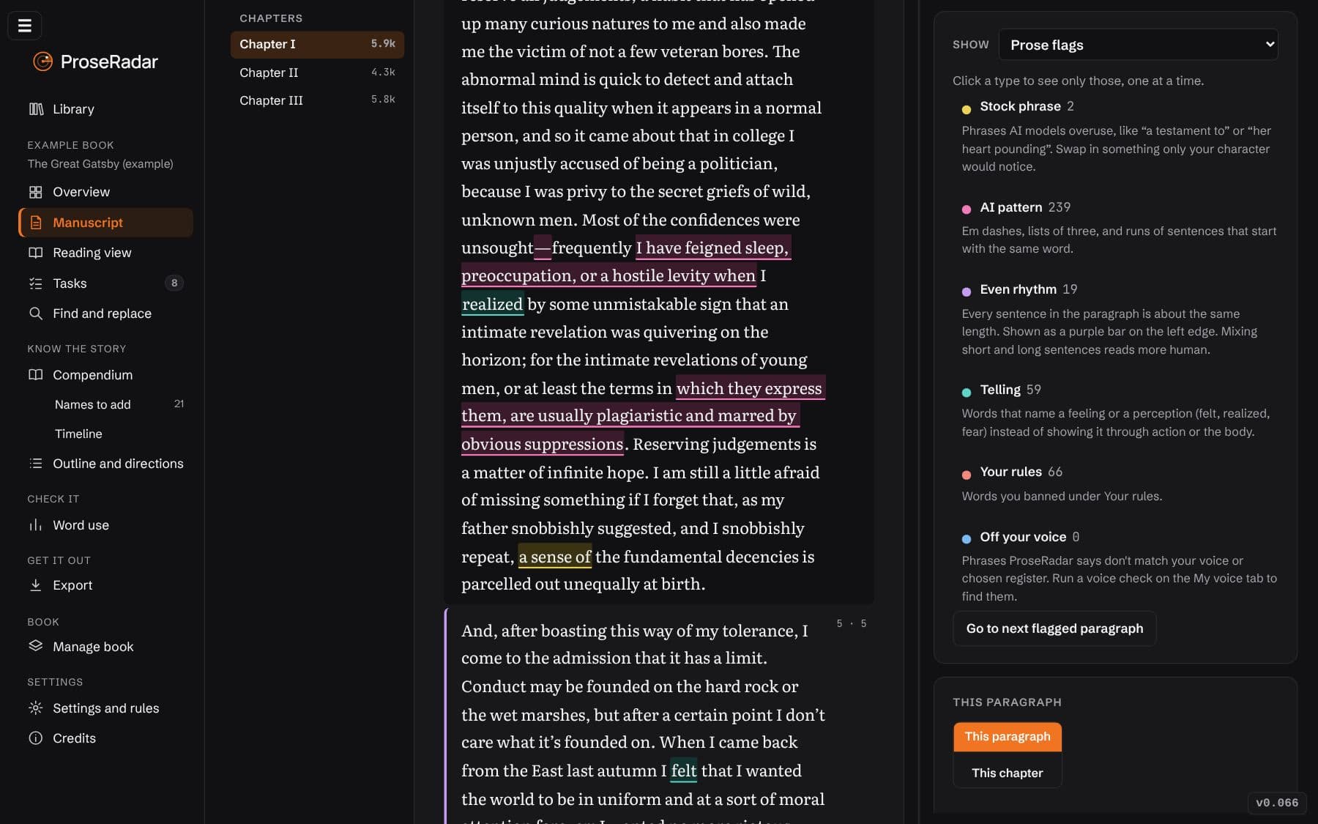Click the Manuscript document icon

pos(35,223)
